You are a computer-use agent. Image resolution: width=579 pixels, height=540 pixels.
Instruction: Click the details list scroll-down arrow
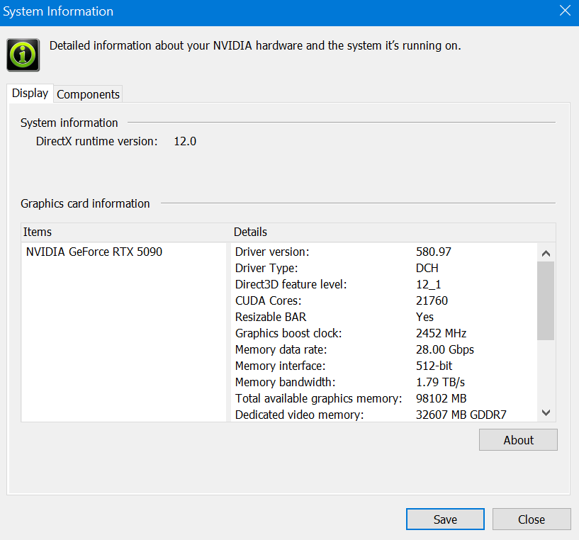[x=546, y=412]
